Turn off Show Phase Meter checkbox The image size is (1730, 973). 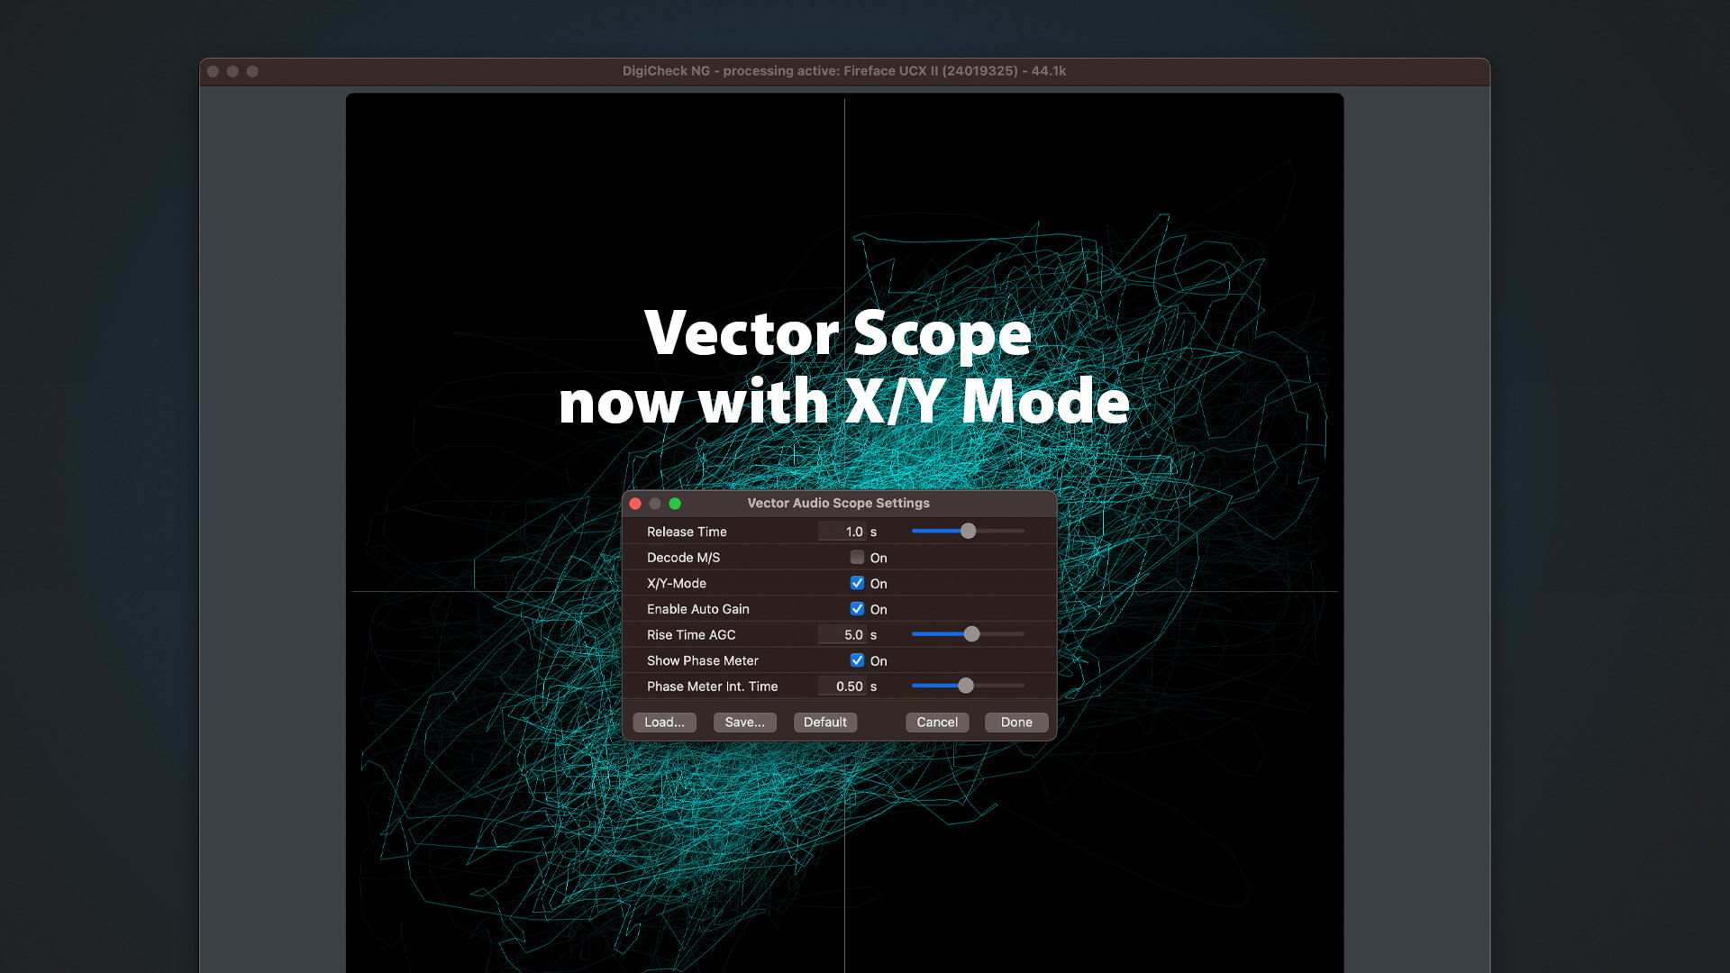[x=857, y=660]
